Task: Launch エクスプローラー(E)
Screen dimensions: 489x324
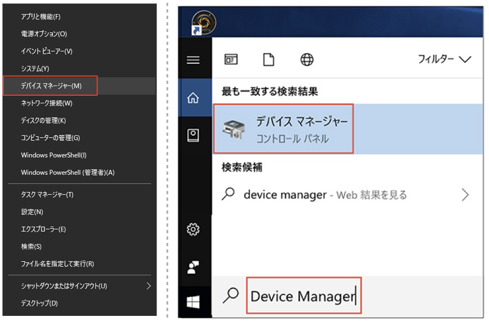Action: (79, 229)
